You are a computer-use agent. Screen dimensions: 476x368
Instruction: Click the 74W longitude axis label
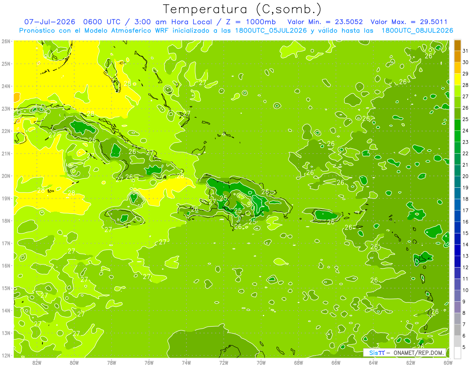point(186,362)
